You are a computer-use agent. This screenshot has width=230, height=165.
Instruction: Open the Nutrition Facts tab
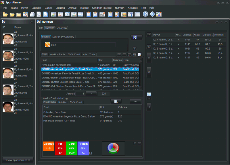pyautogui.click(x=57, y=54)
